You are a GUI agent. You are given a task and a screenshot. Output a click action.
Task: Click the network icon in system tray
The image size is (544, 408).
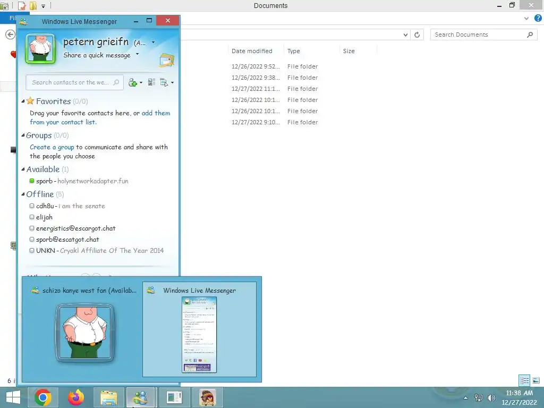[479, 397]
